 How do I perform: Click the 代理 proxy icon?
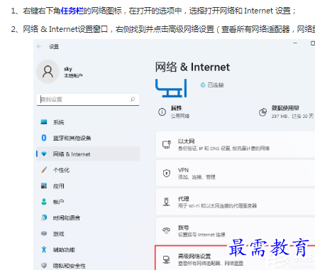[167, 202]
